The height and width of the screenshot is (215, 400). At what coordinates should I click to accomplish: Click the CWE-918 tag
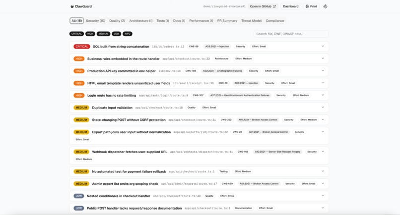(243, 152)
